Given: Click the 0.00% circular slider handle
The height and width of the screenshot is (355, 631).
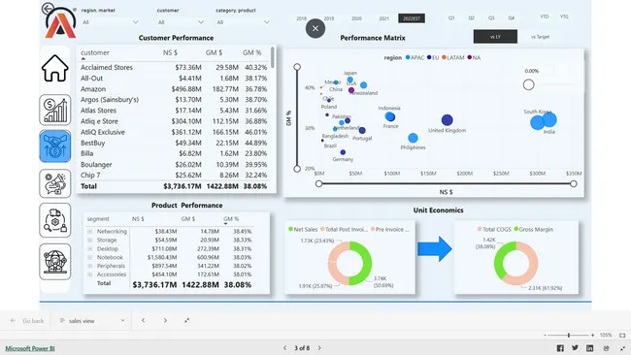Looking at the screenshot, I should point(529,84).
